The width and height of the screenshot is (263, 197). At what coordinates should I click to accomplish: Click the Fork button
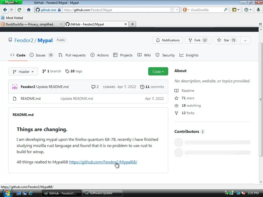pos(198,40)
